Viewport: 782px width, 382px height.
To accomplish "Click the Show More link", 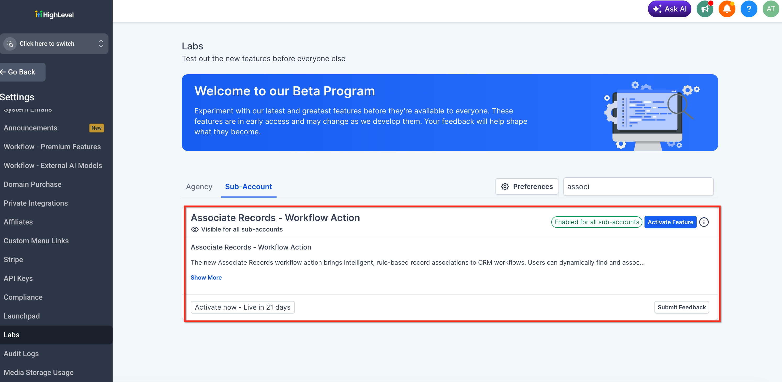I will click(x=206, y=277).
